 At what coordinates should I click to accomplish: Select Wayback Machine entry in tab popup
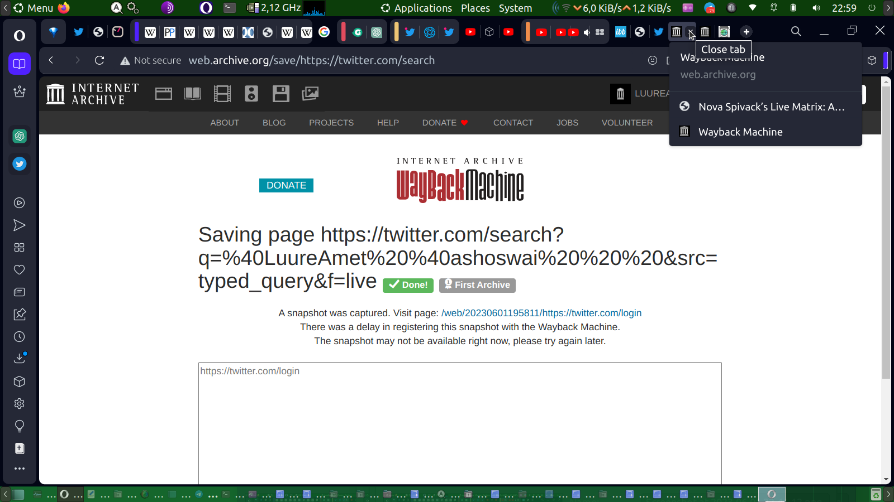pyautogui.click(x=765, y=132)
